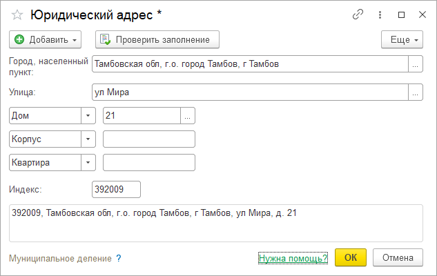
Task: Open the Нужна помощь? link
Action: 293,259
